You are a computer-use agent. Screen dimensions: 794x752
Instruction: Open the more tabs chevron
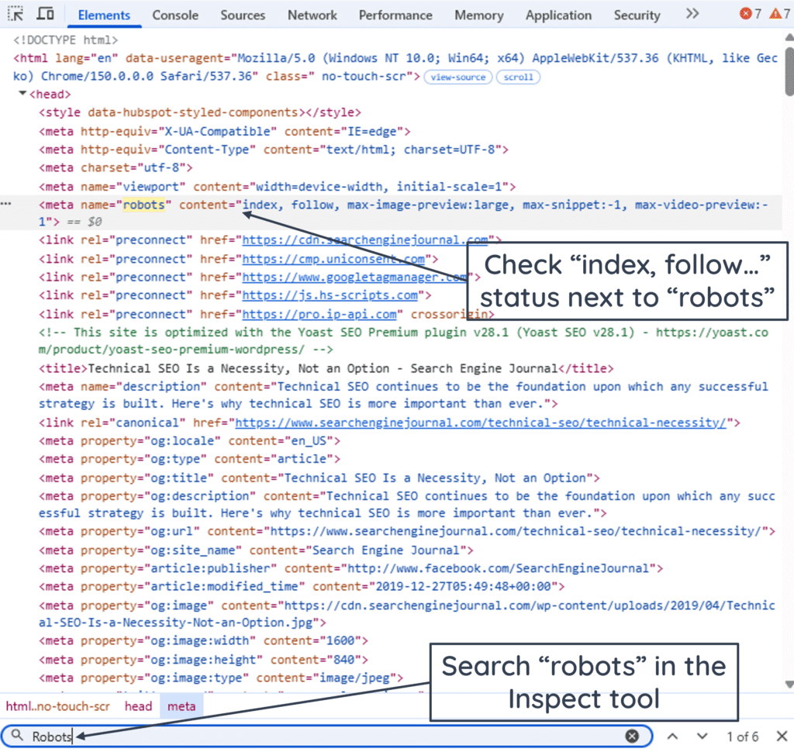tap(692, 14)
